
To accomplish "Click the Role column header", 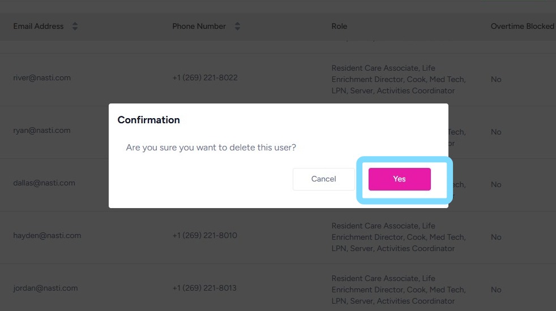I will (x=339, y=27).
